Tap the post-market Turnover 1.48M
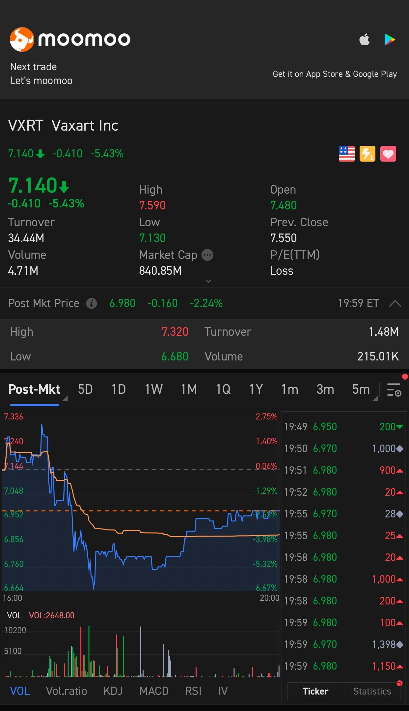This screenshot has width=409, height=711. click(x=383, y=331)
